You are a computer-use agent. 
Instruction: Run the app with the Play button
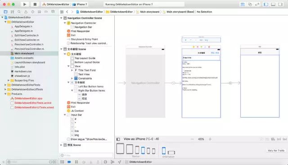point(25,4)
